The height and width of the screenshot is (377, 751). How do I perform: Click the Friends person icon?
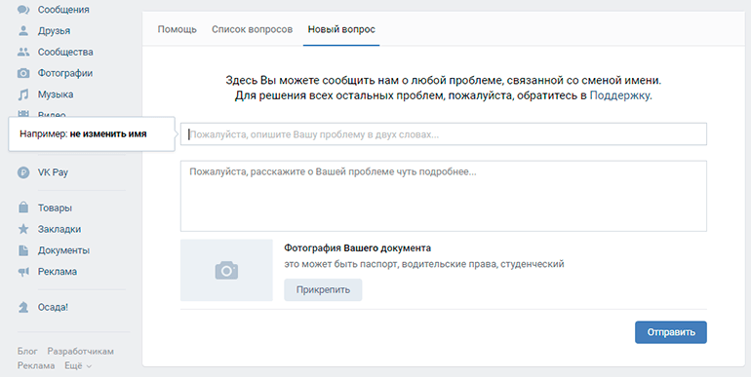coord(23,30)
